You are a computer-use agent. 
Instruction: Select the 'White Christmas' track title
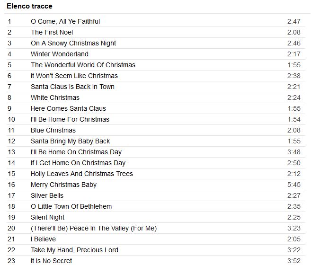coord(55,97)
